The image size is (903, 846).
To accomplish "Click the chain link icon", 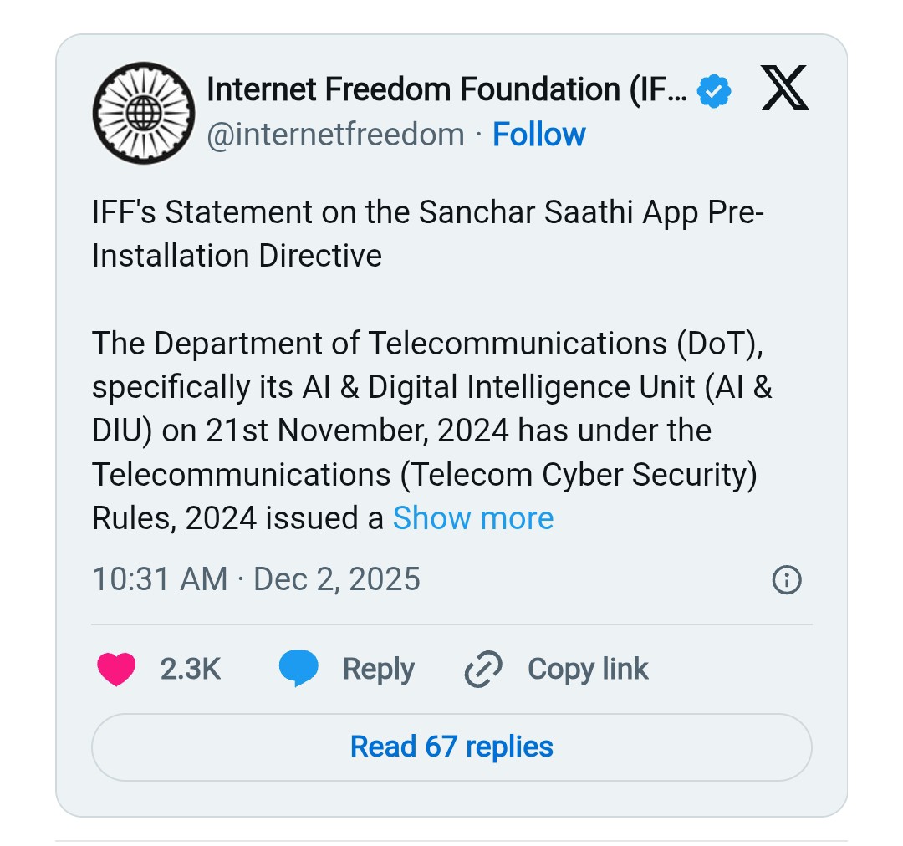I will [482, 670].
